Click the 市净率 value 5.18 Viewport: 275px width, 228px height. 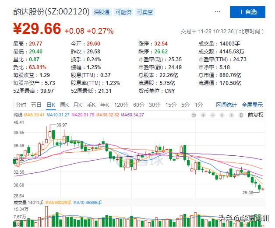225,67
